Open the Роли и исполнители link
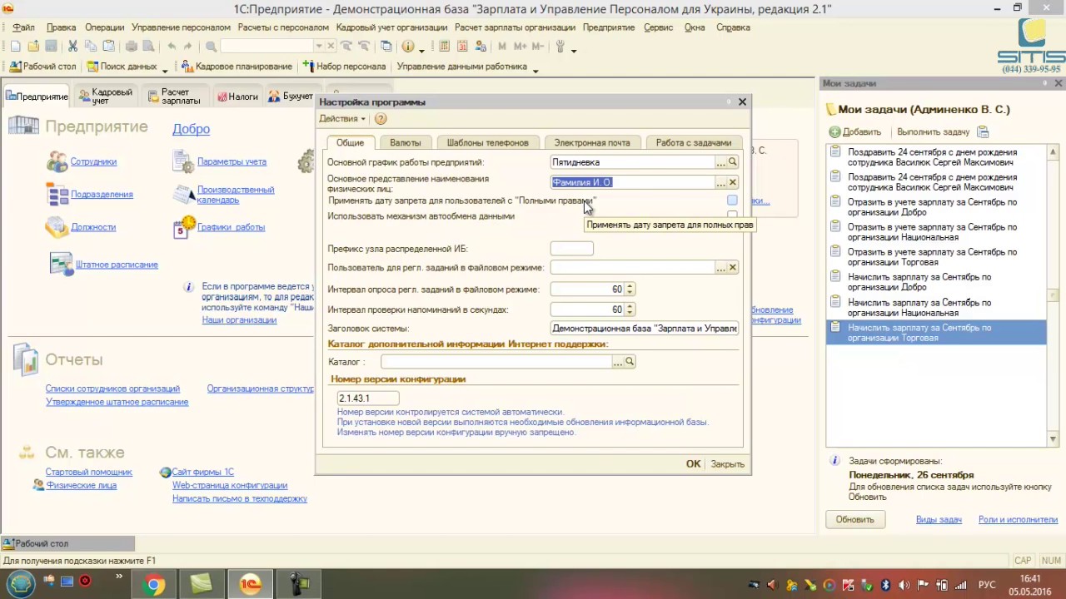Image resolution: width=1066 pixels, height=599 pixels. (1018, 520)
